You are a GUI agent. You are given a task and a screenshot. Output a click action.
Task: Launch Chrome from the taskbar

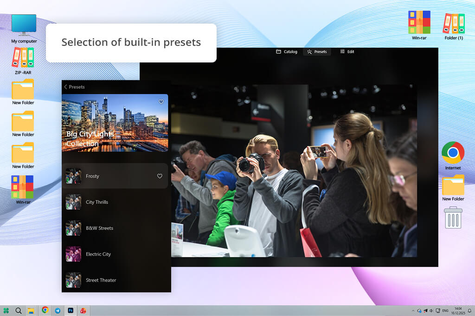click(x=45, y=310)
